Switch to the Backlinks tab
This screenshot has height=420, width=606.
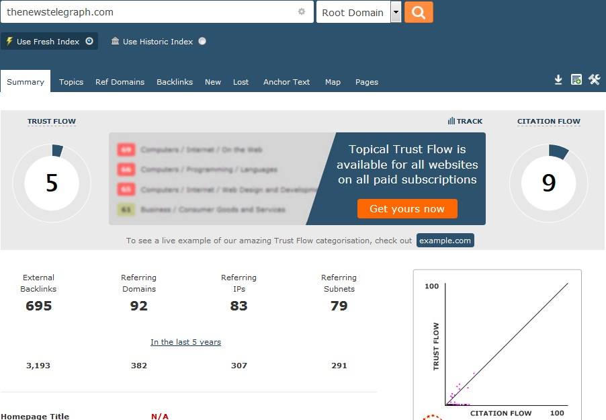[175, 81]
